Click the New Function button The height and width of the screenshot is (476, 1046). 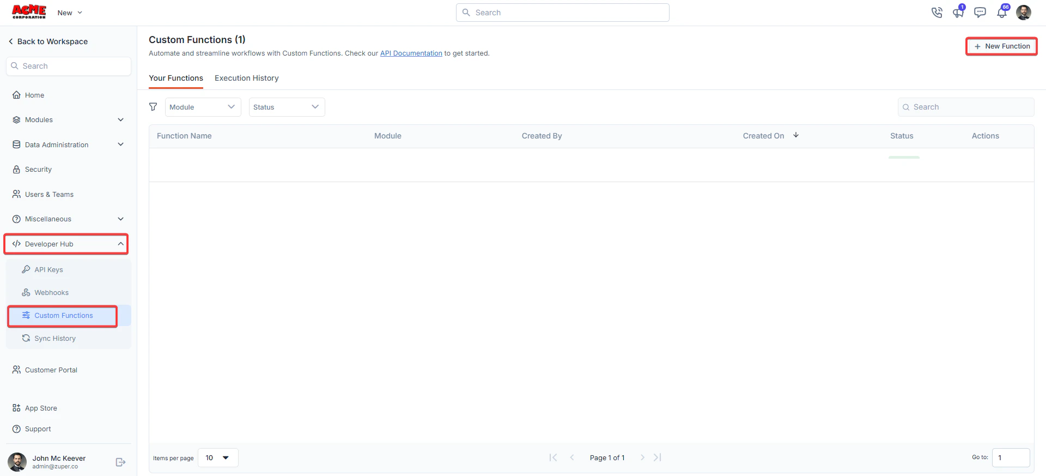click(x=1001, y=46)
